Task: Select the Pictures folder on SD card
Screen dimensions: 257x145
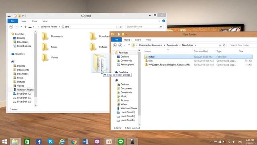Action: tap(98, 47)
